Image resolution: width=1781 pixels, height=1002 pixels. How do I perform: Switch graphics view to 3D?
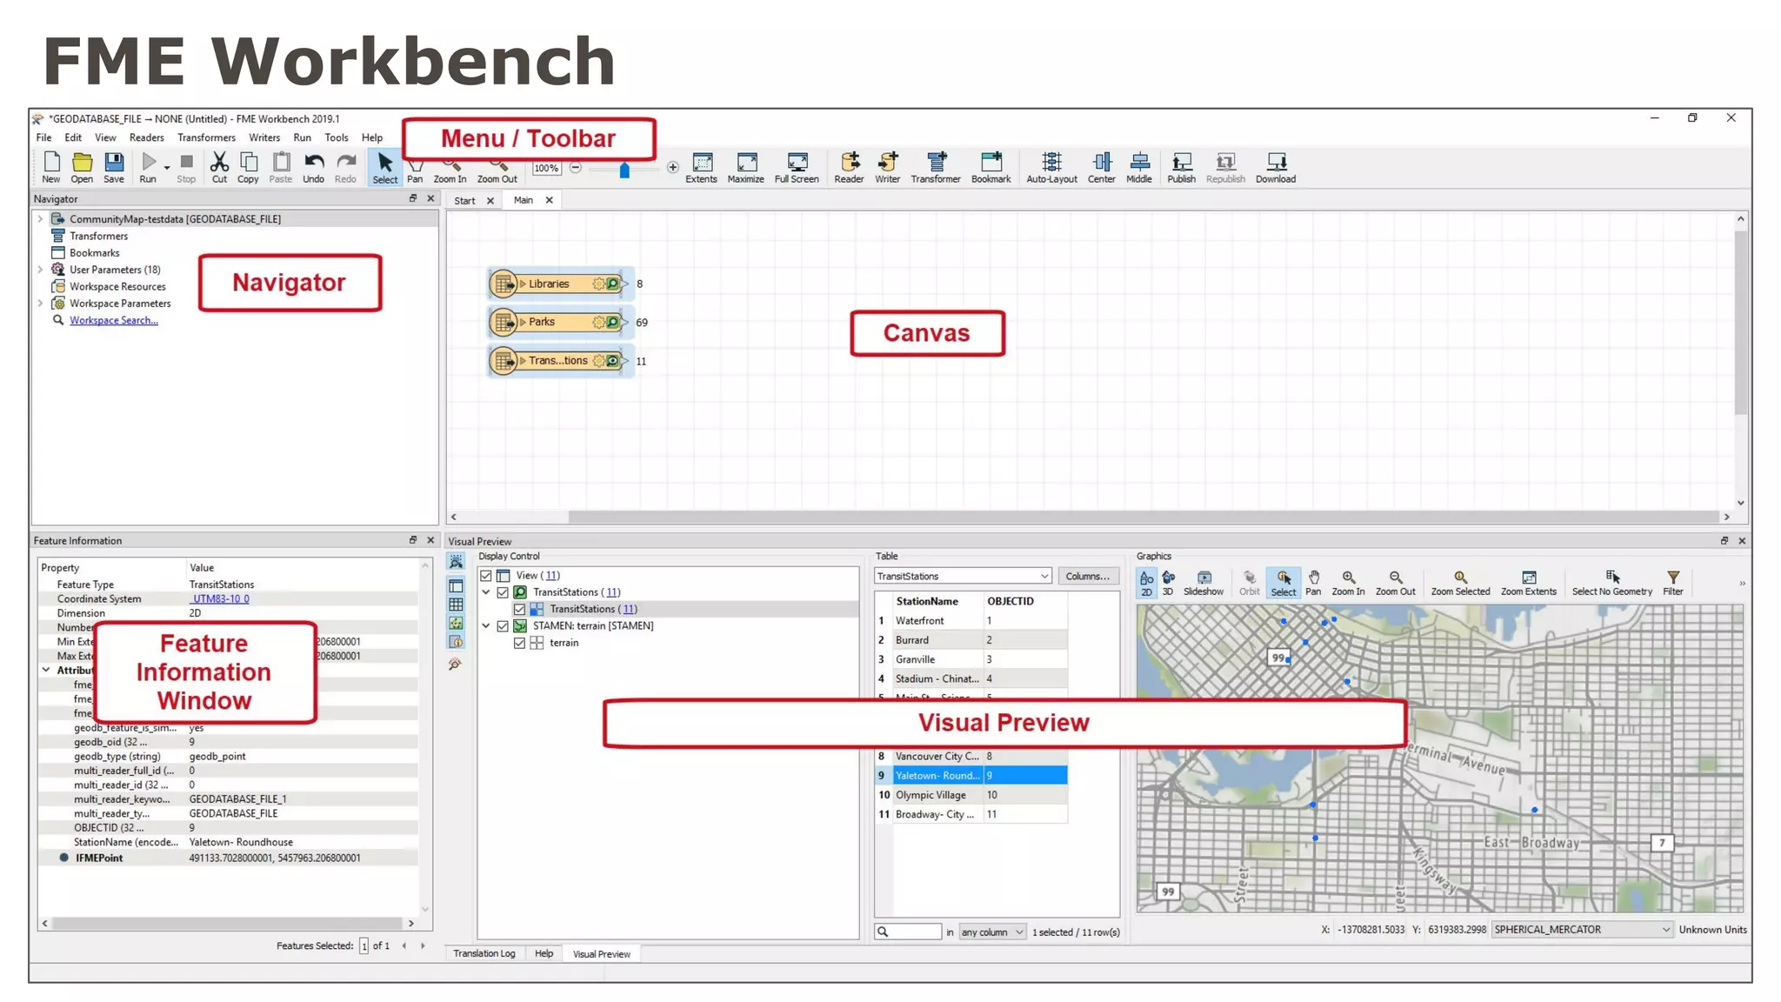(x=1168, y=583)
